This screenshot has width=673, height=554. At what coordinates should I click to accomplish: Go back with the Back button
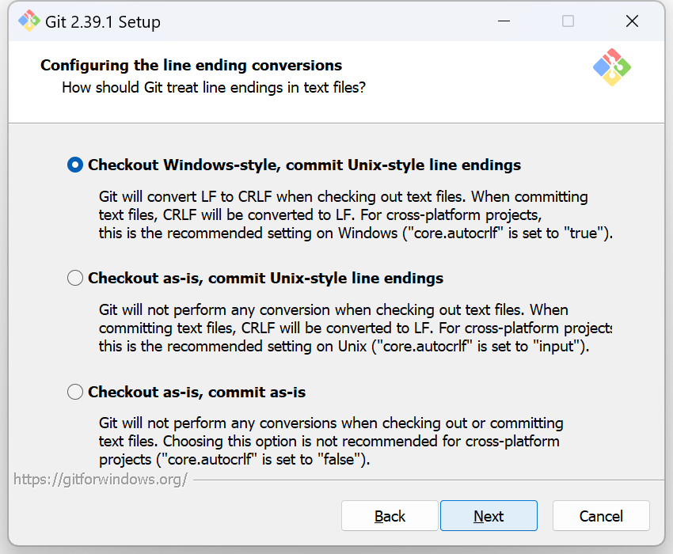point(390,516)
